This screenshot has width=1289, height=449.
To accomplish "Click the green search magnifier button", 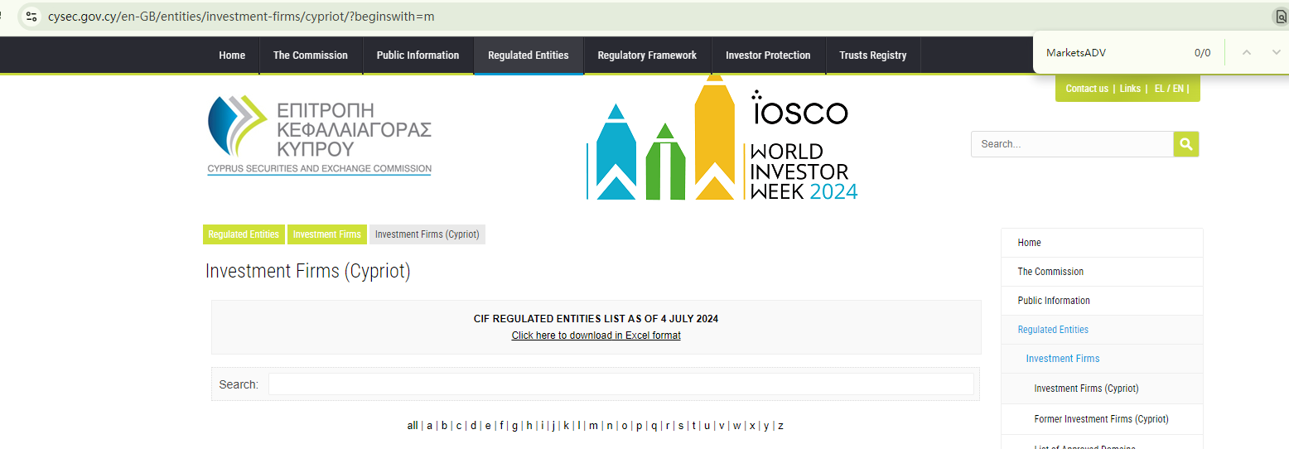I will [x=1186, y=144].
